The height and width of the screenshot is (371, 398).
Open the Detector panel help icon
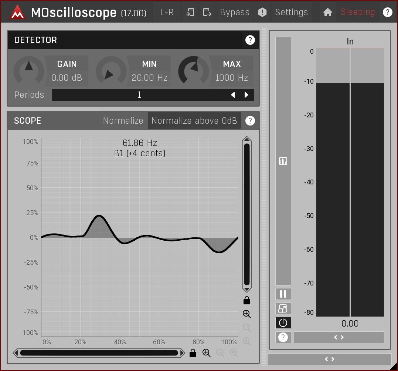(250, 40)
